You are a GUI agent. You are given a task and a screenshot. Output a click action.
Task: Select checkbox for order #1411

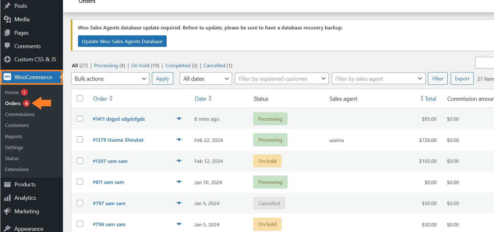point(80,119)
